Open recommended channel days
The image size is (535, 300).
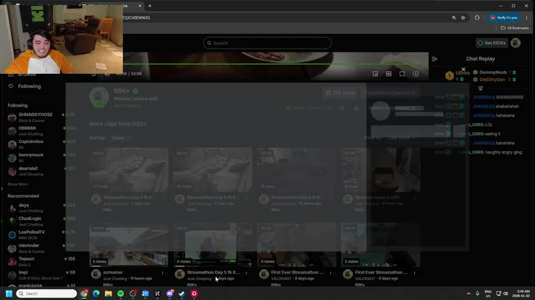coord(41,207)
